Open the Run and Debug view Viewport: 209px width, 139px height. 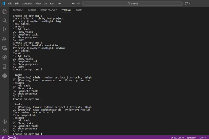point(4,39)
